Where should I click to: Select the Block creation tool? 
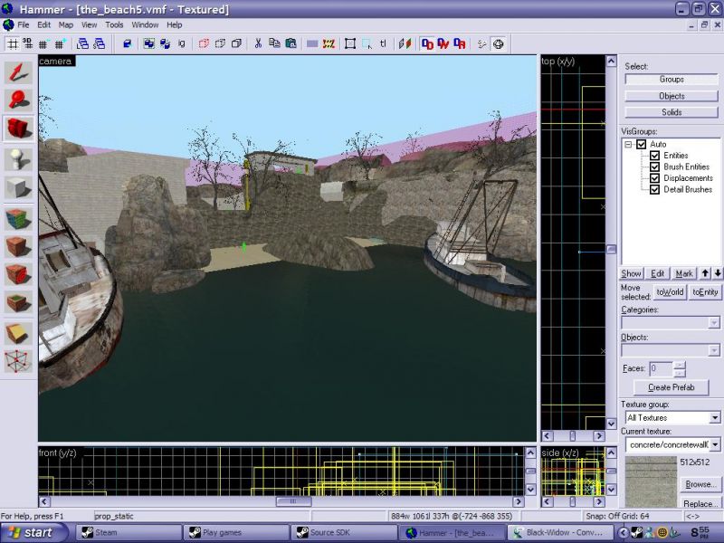tap(18, 188)
